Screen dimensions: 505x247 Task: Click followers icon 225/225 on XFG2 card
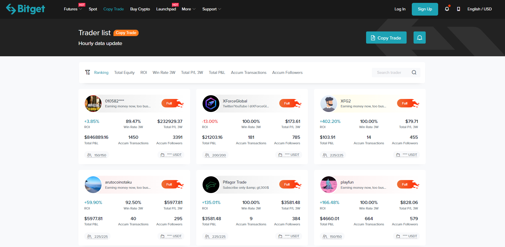coord(325,155)
